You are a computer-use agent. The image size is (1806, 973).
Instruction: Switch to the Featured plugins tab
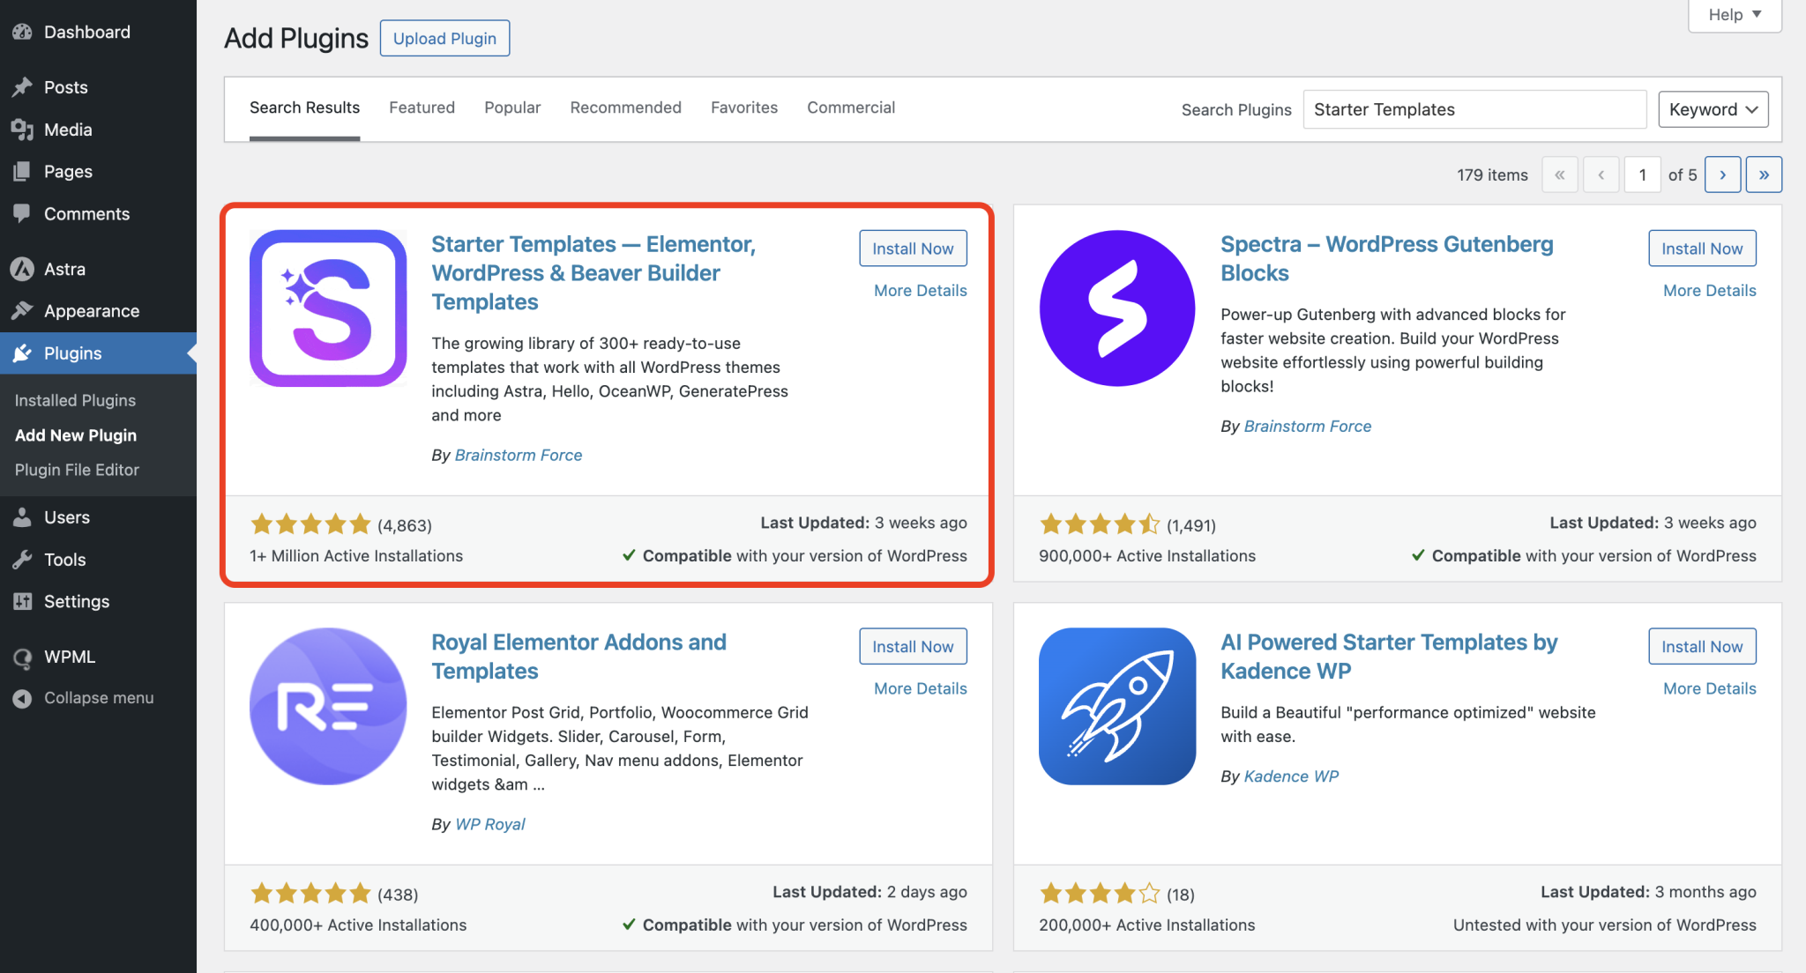(422, 108)
